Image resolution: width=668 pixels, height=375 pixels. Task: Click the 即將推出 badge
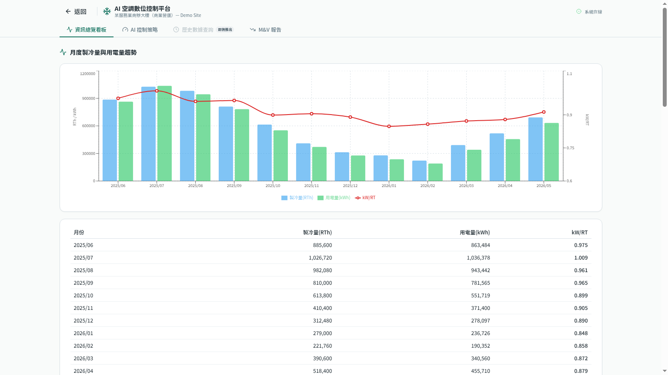tap(225, 30)
